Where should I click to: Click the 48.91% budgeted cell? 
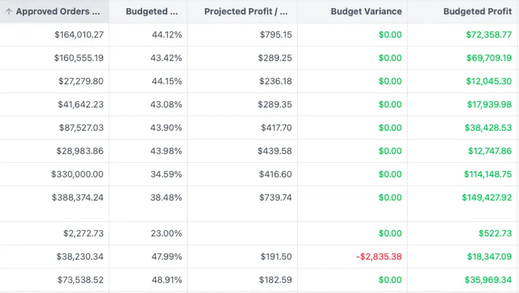click(x=166, y=280)
